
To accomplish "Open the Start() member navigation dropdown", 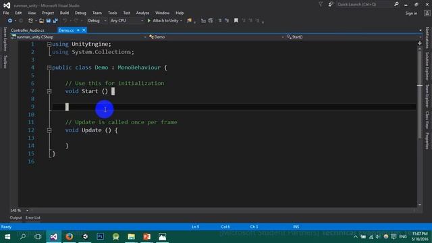I will click(354, 37).
